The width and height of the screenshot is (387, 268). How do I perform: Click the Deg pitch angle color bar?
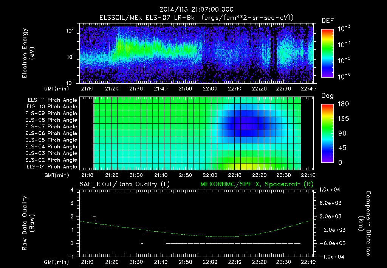(x=327, y=133)
